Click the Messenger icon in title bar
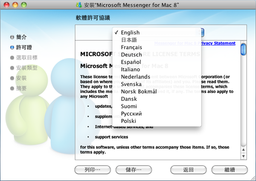The image size is (256, 181). coord(79,5)
